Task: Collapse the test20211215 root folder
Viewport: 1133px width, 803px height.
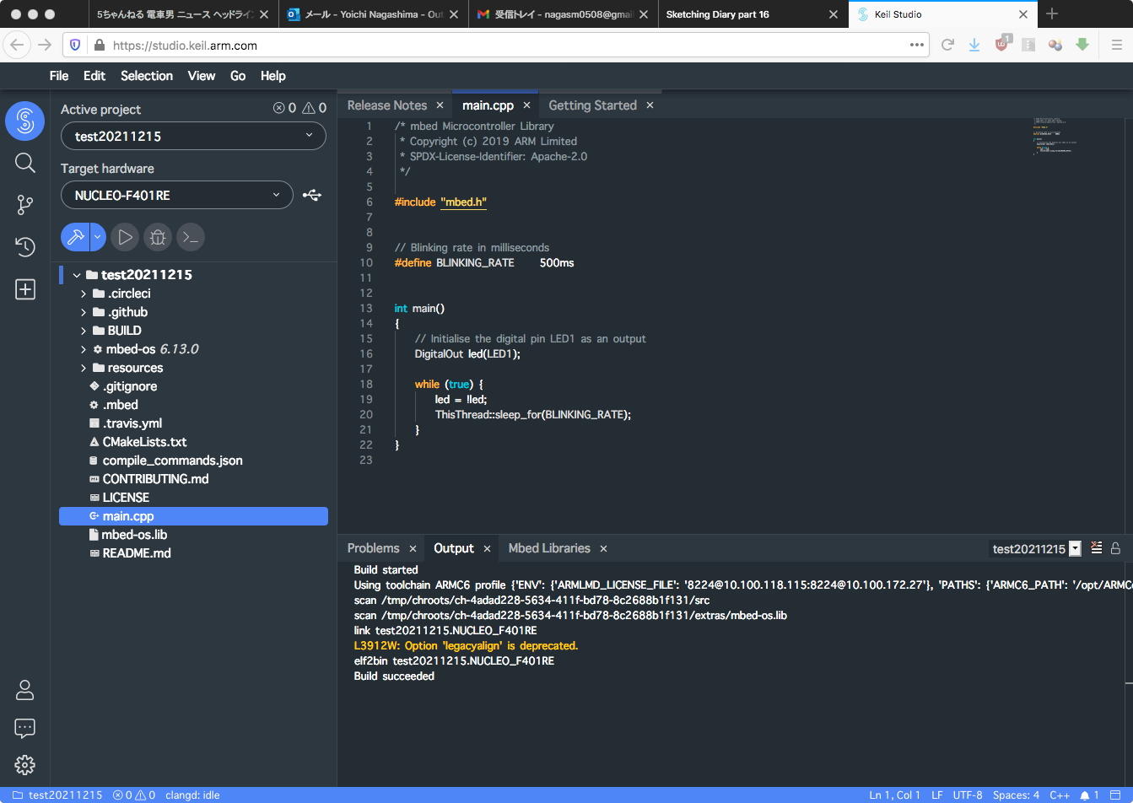Action: (x=77, y=275)
